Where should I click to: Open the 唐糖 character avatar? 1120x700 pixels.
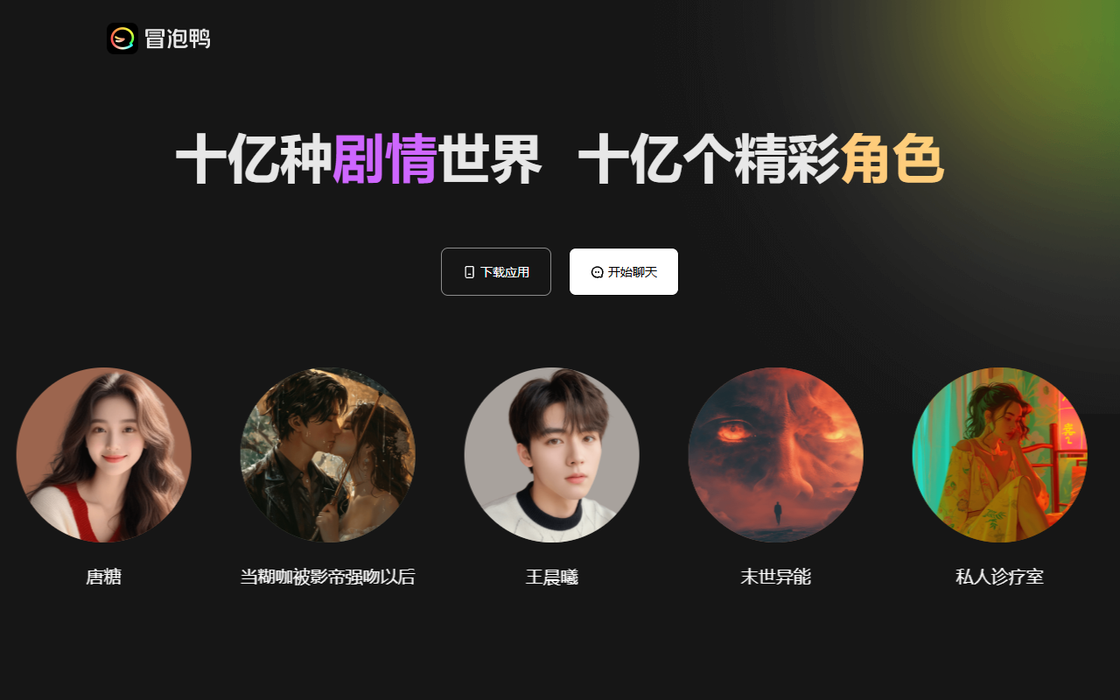[x=104, y=455]
